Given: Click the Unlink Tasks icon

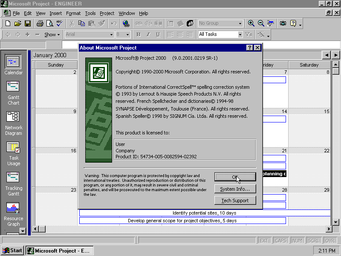Looking at the screenshot, I should tap(148, 23).
